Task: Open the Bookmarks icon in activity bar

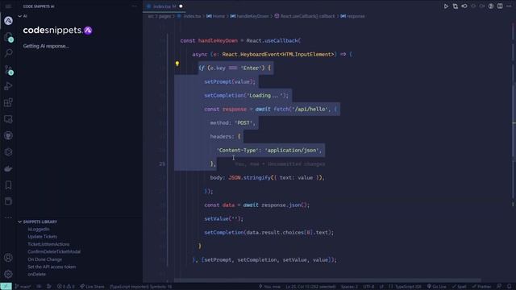Action: pos(8,185)
